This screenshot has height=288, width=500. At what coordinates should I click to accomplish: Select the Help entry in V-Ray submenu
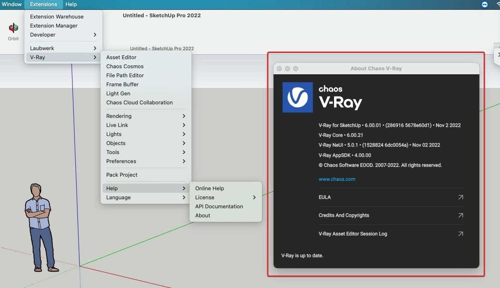[146, 189]
